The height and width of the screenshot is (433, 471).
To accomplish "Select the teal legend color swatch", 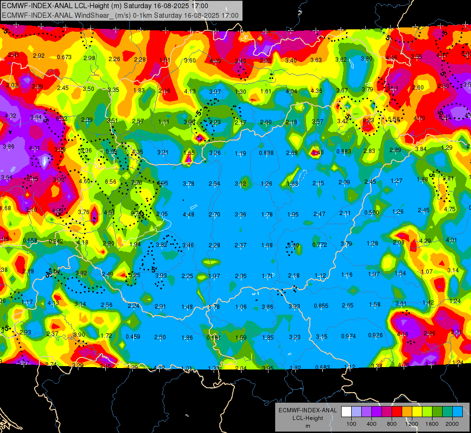I will [x=447, y=412].
